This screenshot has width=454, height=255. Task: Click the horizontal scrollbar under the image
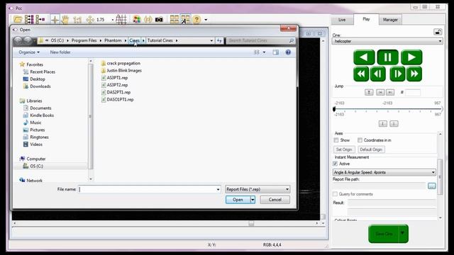[165, 223]
